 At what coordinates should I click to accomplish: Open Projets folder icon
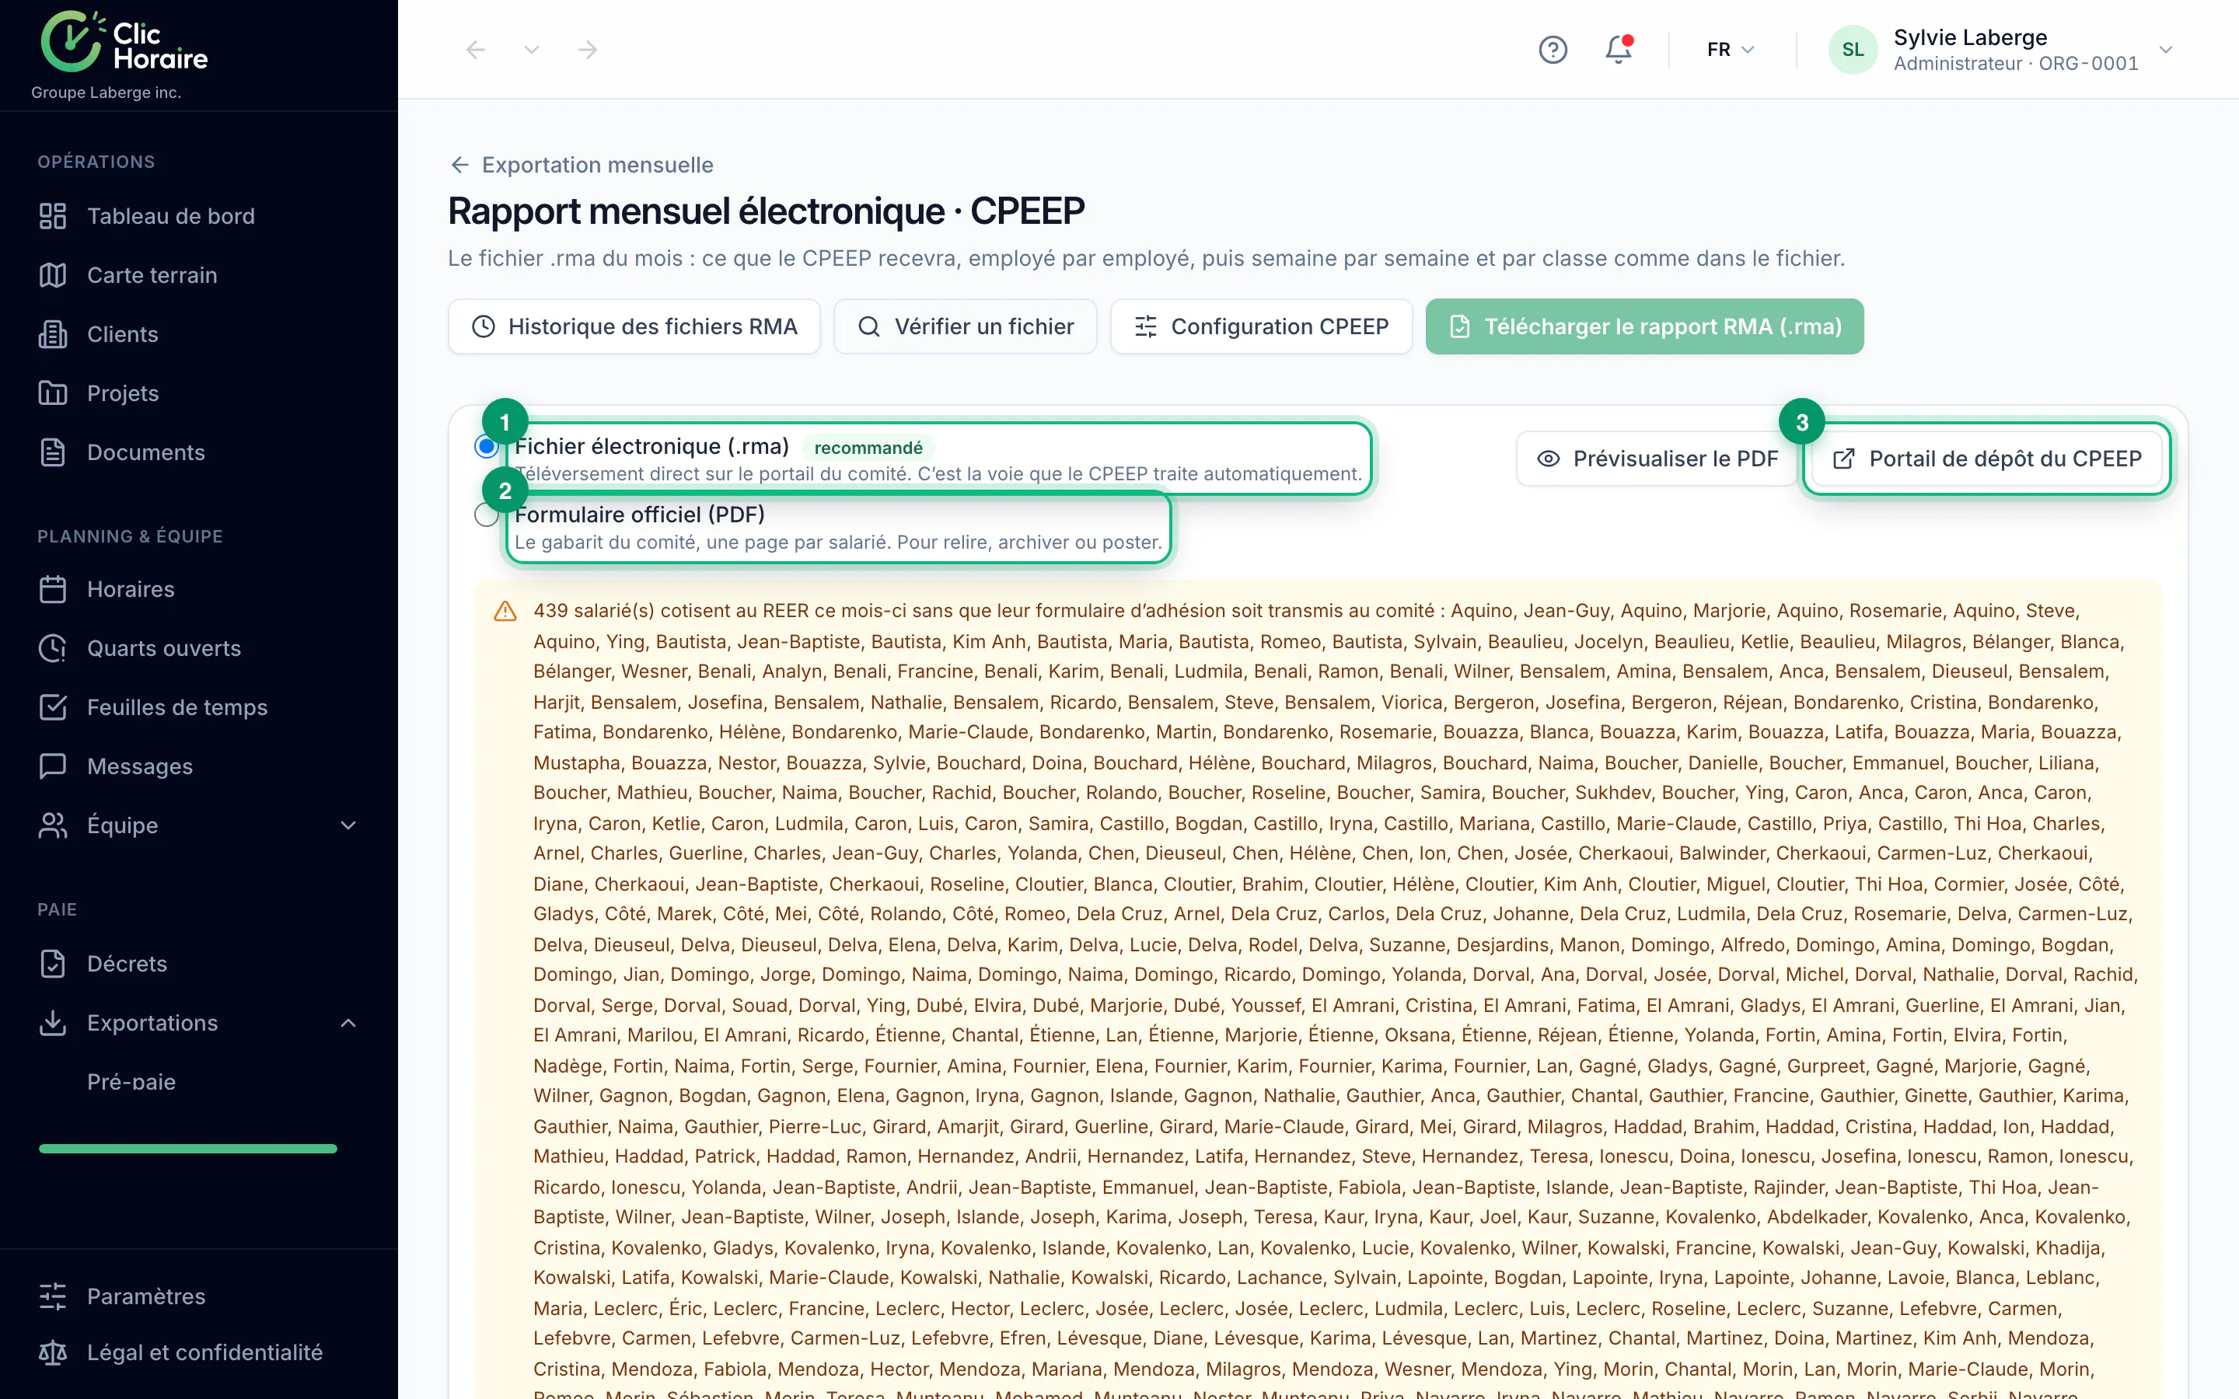click(x=53, y=393)
